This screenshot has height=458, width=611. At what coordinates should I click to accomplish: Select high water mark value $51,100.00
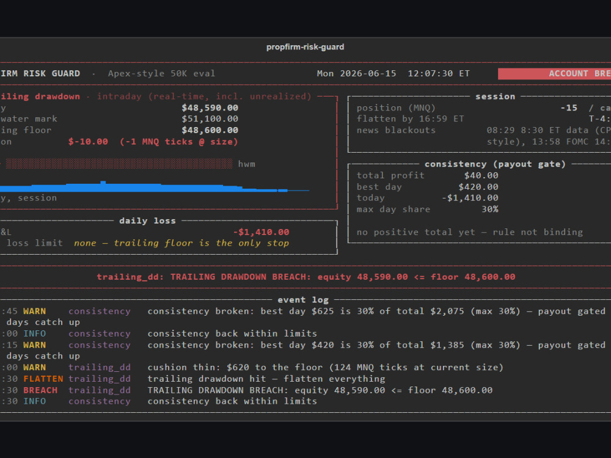click(210, 119)
